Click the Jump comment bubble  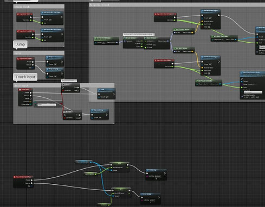(x=20, y=44)
